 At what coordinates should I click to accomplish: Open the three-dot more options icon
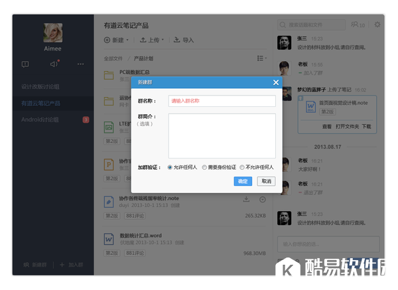click(x=80, y=64)
